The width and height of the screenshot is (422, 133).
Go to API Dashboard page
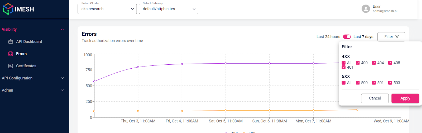29,42
